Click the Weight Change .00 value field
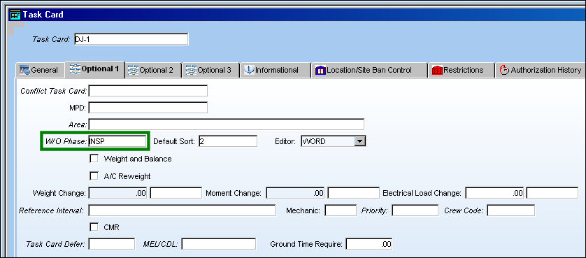The height and width of the screenshot is (258, 586). 117,193
